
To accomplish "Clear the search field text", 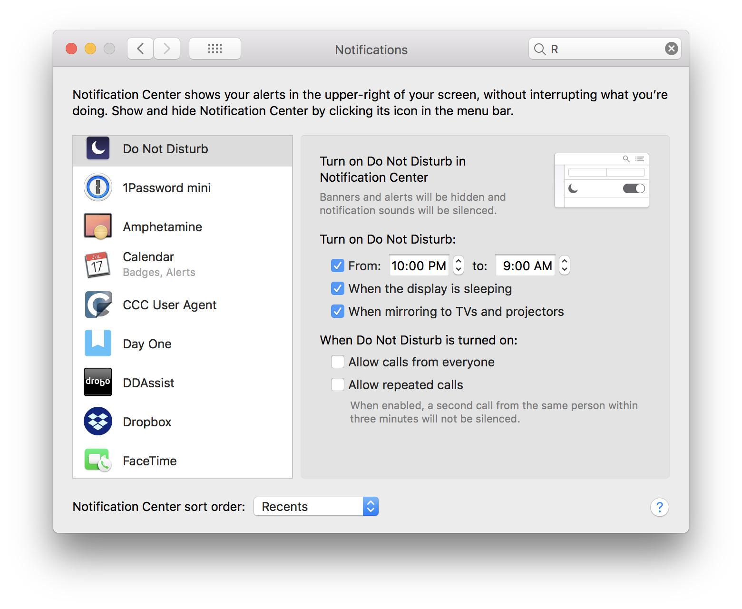I will tap(672, 49).
